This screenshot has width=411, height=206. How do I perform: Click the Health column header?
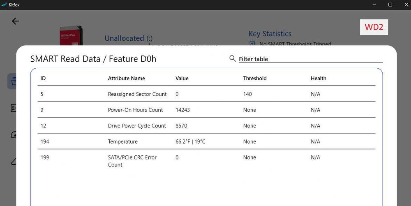tap(319, 78)
